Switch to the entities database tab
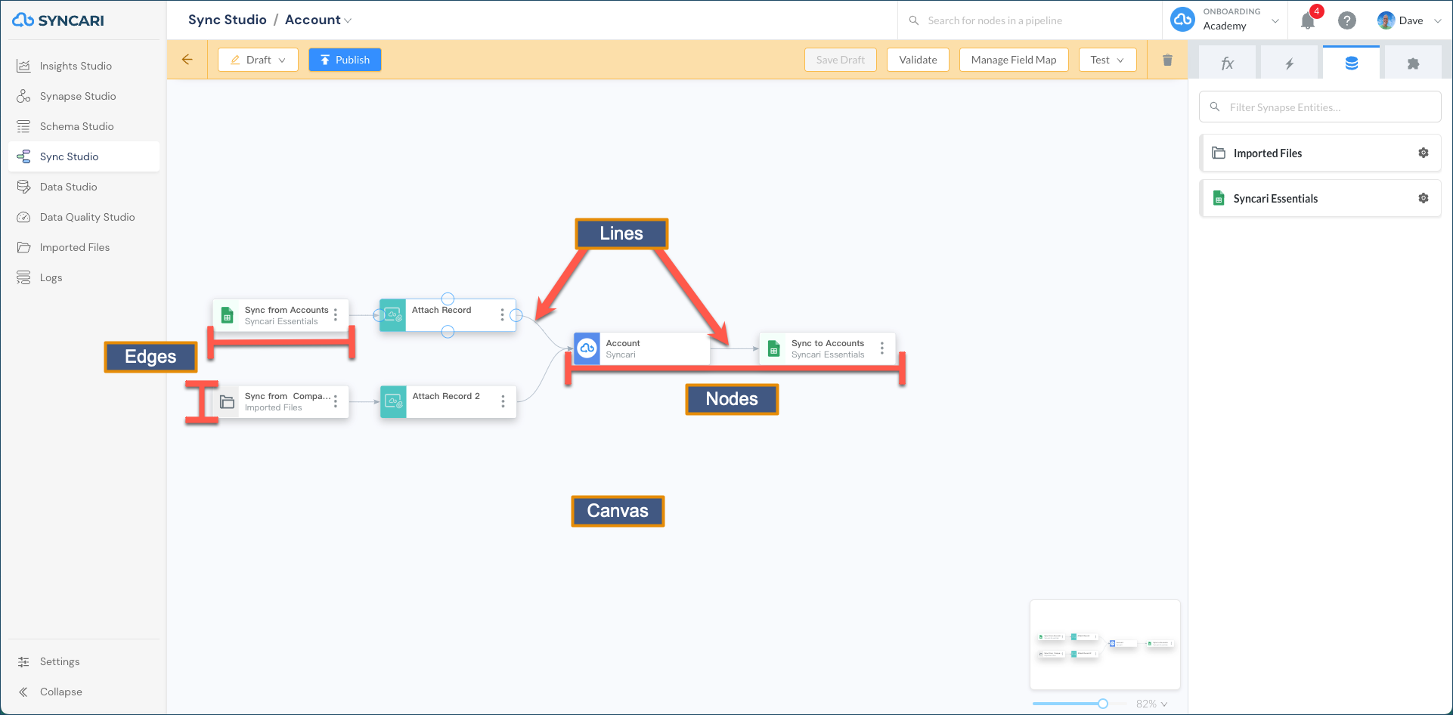 [x=1352, y=63]
